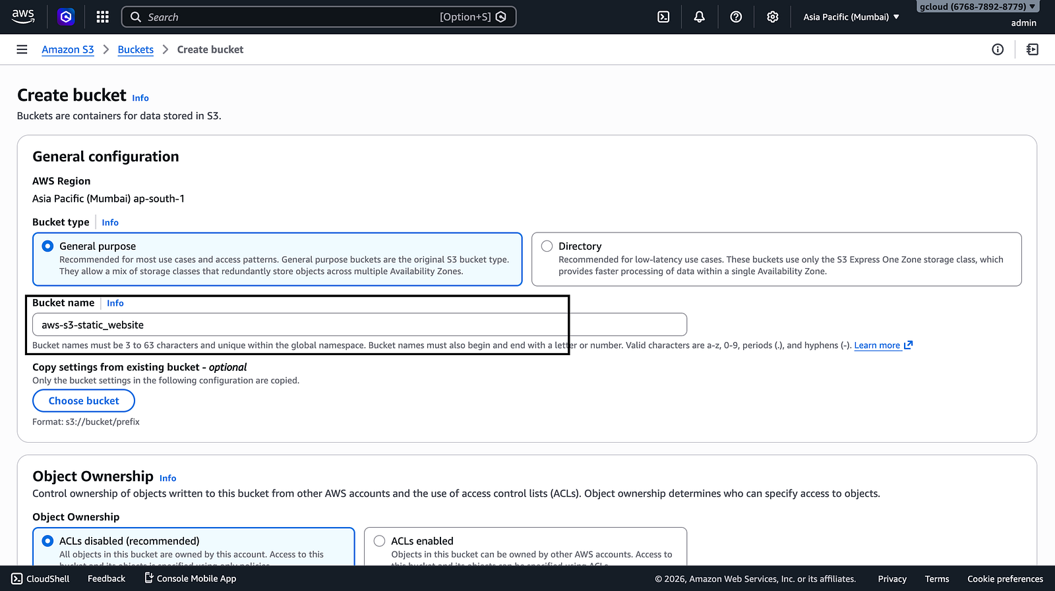
Task: Click the AWS Search input box
Action: pyautogui.click(x=318, y=17)
